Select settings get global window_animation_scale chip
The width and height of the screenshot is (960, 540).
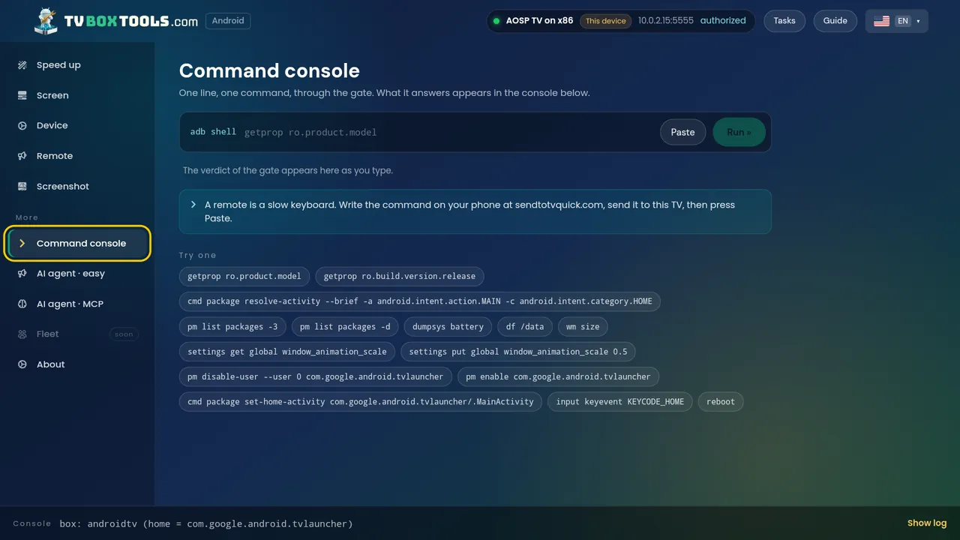click(x=287, y=352)
